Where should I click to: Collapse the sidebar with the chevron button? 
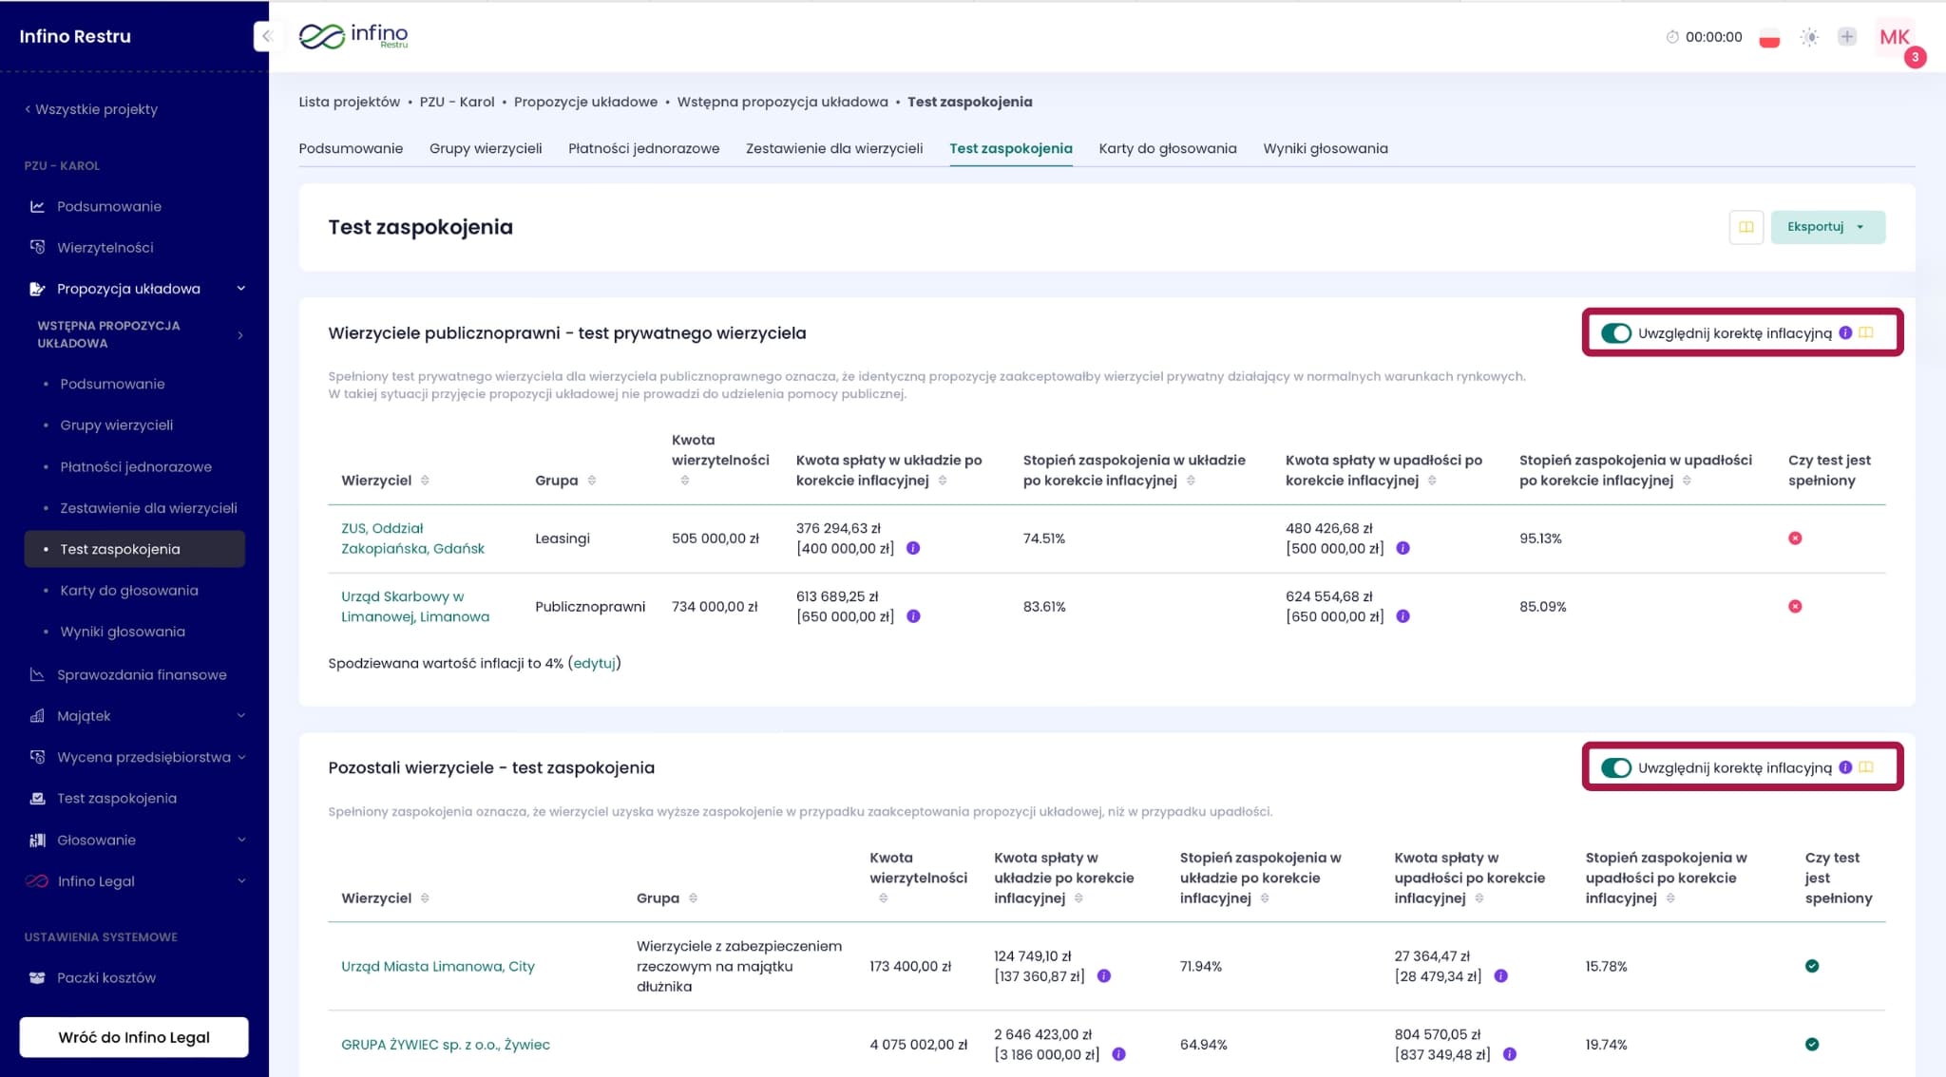pyautogui.click(x=266, y=36)
